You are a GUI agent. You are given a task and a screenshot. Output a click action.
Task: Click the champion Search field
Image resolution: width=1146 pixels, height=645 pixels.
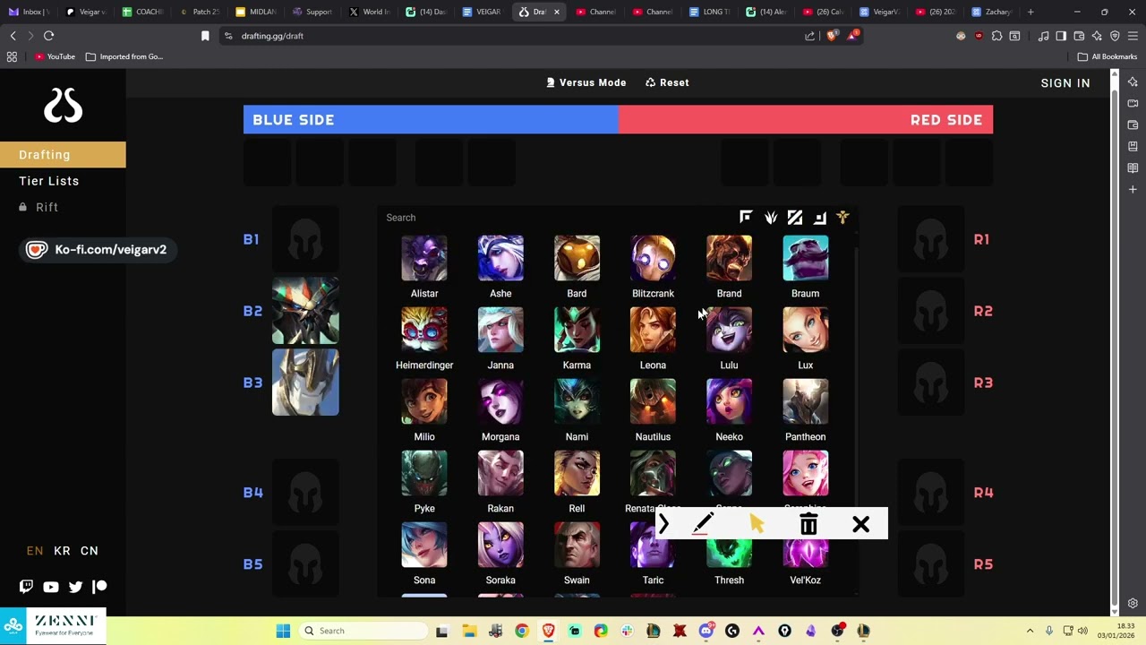[x=555, y=218]
